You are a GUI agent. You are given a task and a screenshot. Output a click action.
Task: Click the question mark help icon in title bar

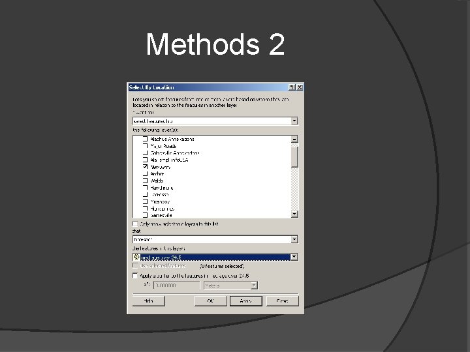(292, 87)
